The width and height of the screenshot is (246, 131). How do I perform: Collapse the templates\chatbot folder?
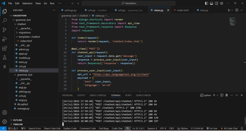coord(17,37)
